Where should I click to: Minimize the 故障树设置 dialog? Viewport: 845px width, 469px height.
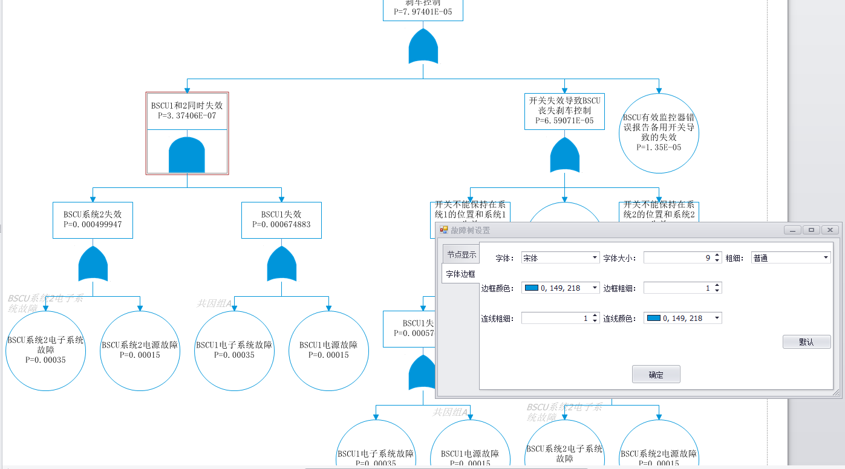[793, 230]
